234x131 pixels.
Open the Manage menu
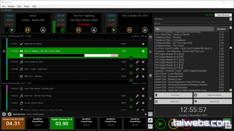point(11,6)
